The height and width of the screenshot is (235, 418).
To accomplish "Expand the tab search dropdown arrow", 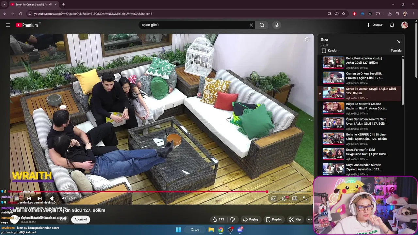I will [x=4, y=5].
